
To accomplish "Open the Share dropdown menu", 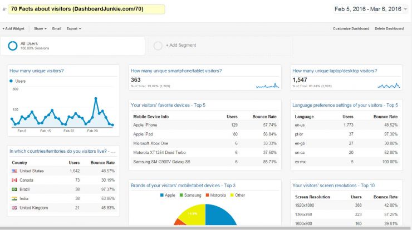I will click(x=40, y=28).
